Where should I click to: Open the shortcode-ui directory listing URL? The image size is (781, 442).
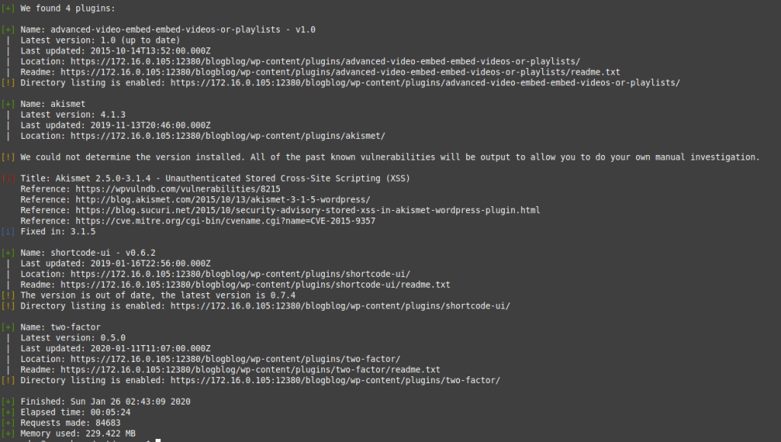(340, 306)
